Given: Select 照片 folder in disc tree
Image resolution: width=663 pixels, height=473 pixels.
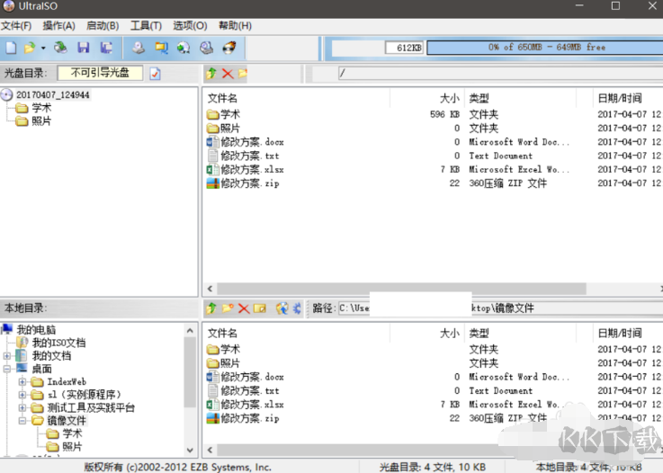Looking at the screenshot, I should point(41,121).
